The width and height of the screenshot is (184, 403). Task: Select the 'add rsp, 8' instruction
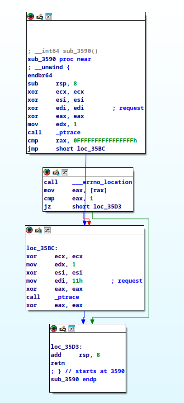point(75,355)
